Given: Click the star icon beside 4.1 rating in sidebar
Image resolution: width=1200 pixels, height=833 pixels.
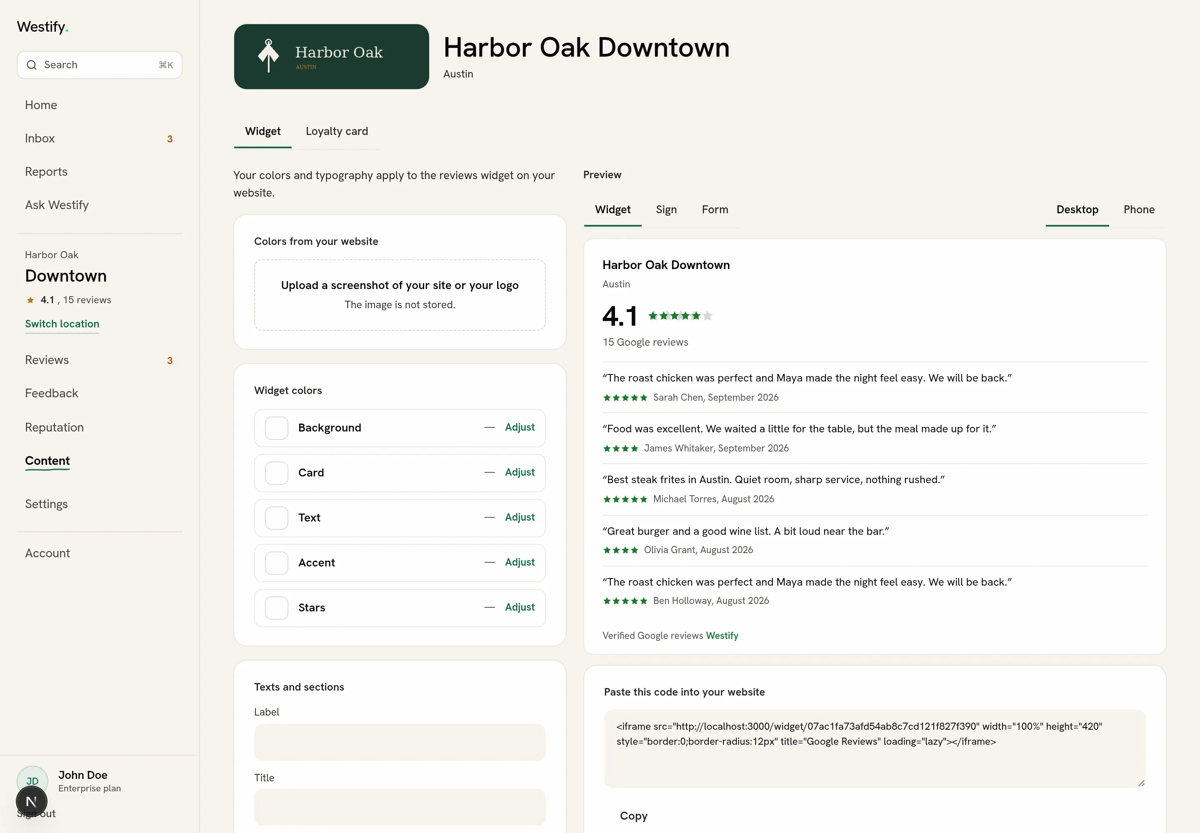Looking at the screenshot, I should (x=30, y=300).
